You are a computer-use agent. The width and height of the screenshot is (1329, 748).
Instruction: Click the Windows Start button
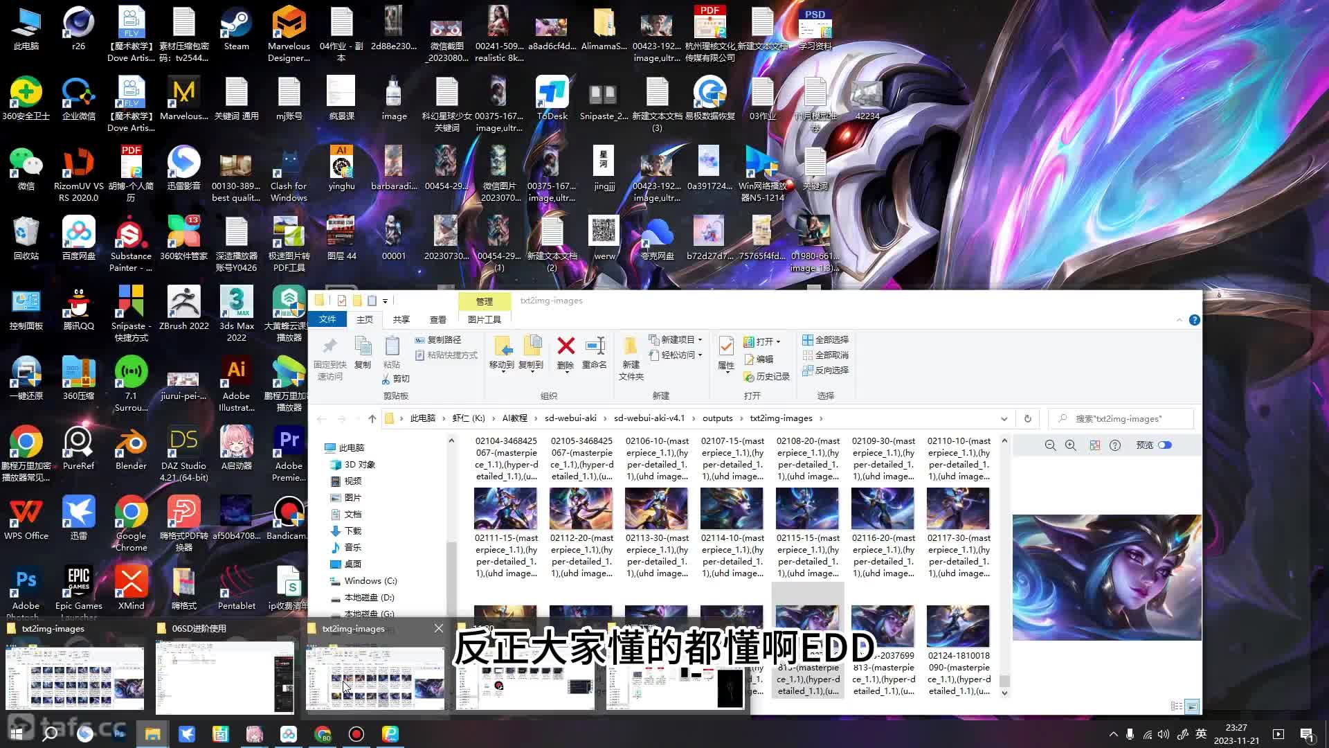[x=17, y=733]
